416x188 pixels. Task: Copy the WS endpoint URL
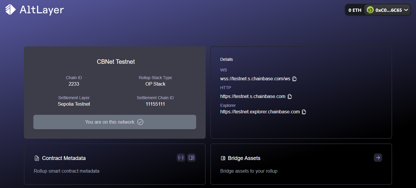point(294,79)
